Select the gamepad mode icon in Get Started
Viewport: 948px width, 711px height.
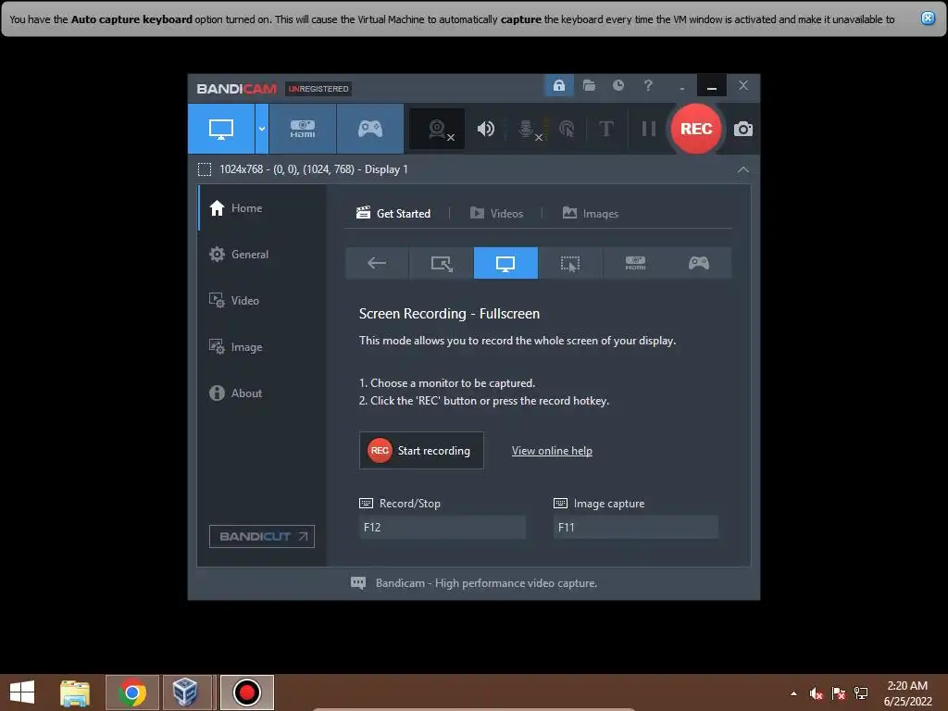click(x=699, y=263)
